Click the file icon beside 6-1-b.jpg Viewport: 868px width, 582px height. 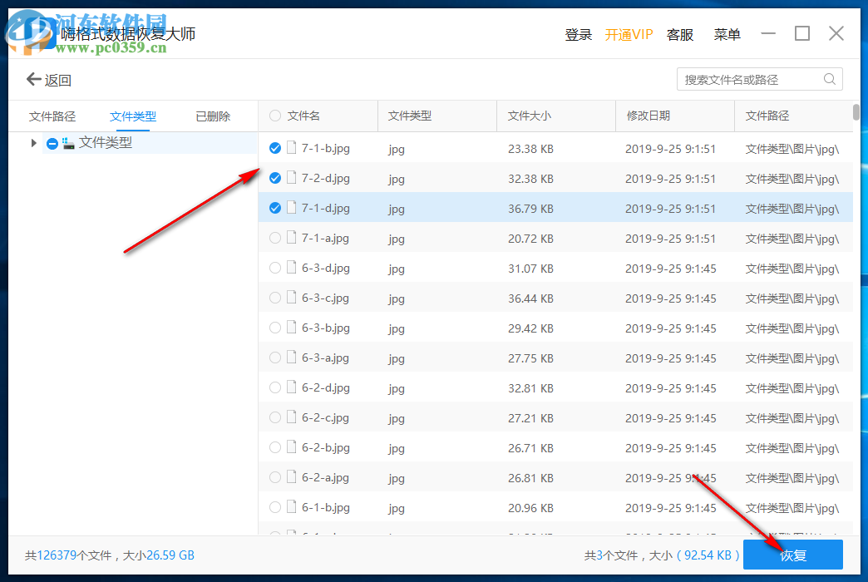click(x=293, y=507)
